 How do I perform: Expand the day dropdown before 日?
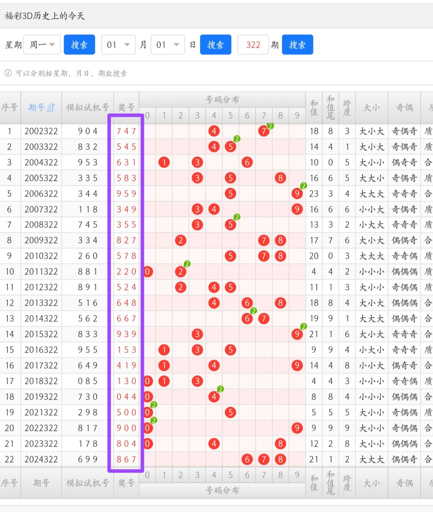click(x=168, y=45)
